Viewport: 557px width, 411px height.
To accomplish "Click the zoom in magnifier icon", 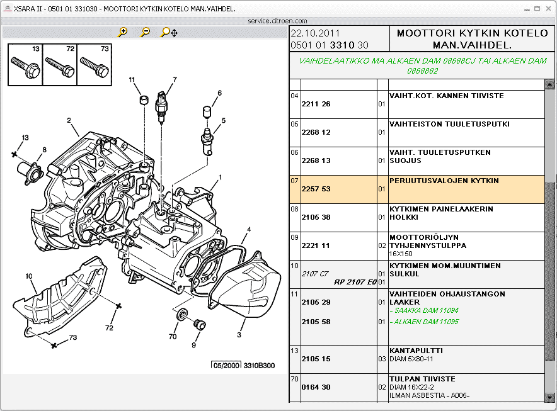I will coord(122,32).
